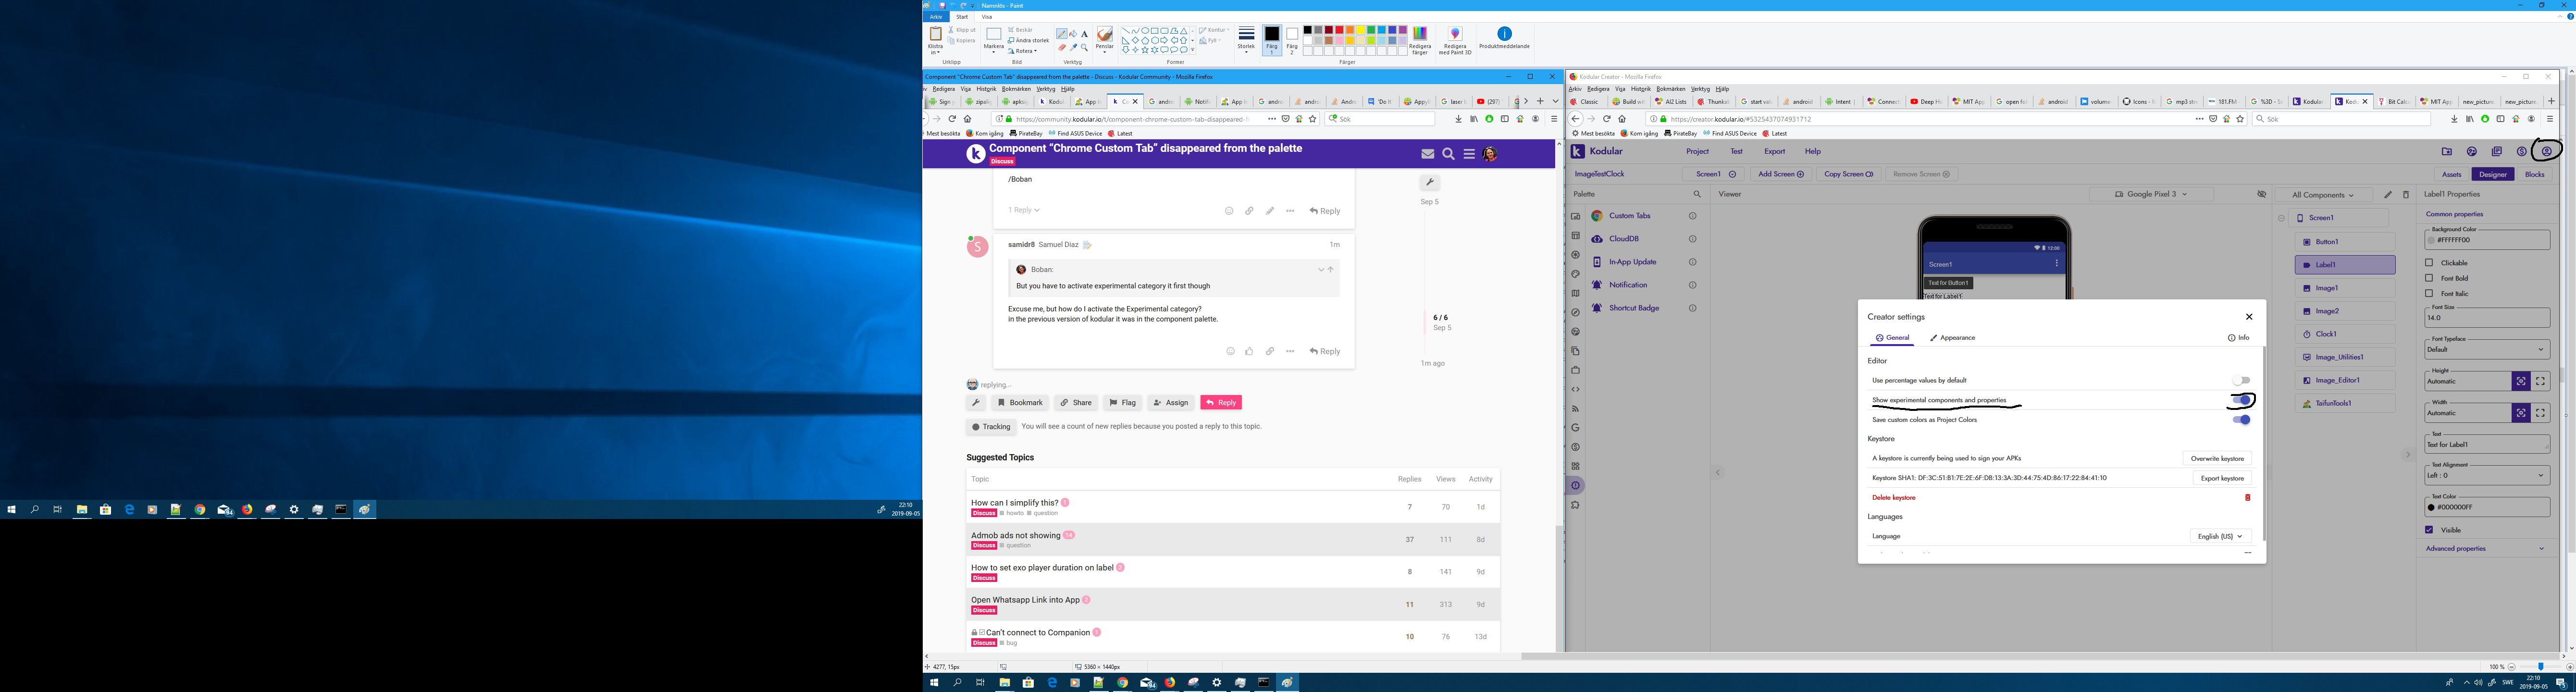The image size is (2576, 692).
Task: Click the Redo arrow in Paint title bar
Action: click(x=964, y=6)
